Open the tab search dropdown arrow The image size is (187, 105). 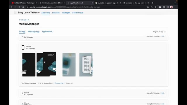175,3
